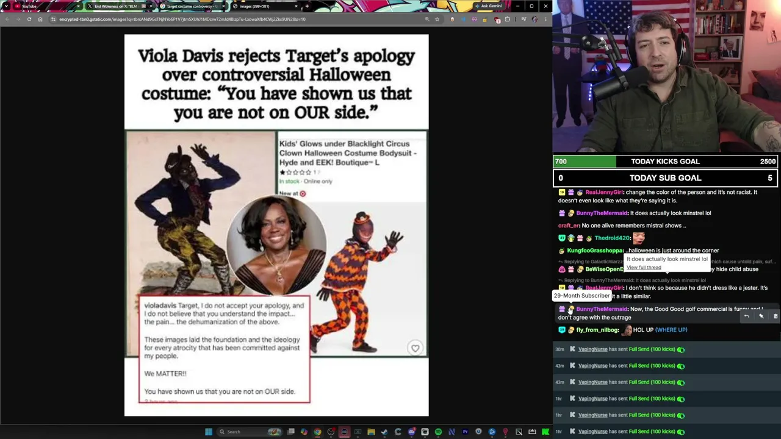Bookmark this page with the star

[x=437, y=19]
